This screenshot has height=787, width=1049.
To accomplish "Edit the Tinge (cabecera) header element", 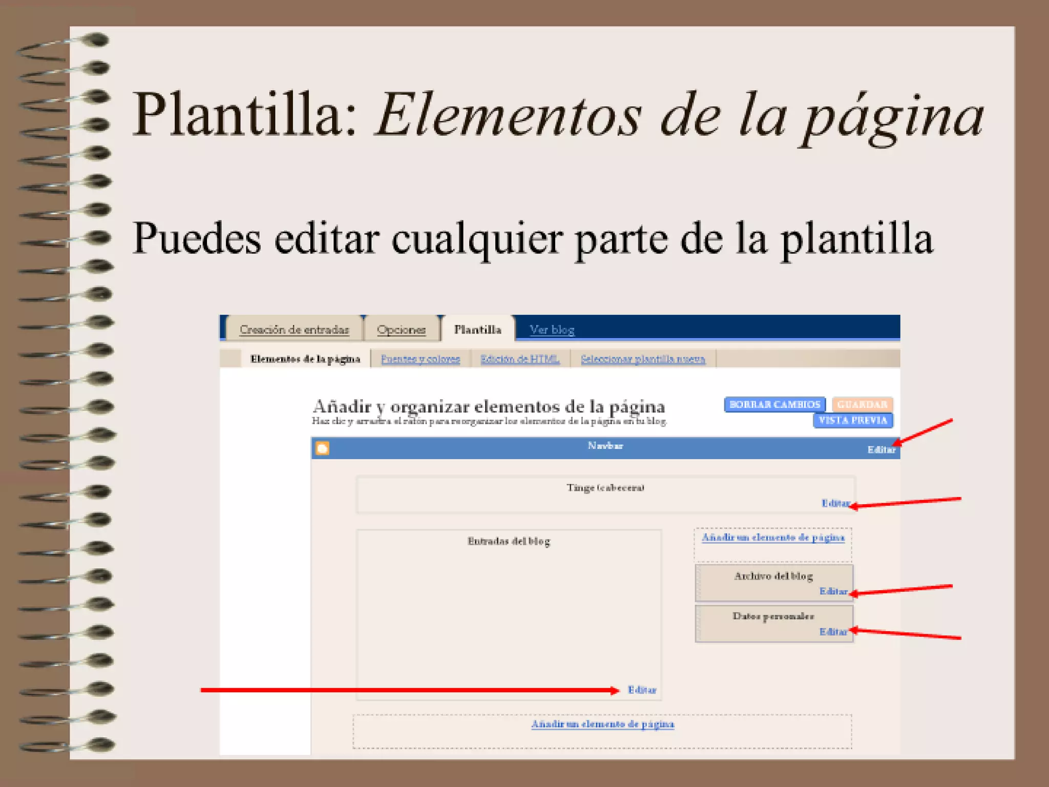I will point(836,503).
